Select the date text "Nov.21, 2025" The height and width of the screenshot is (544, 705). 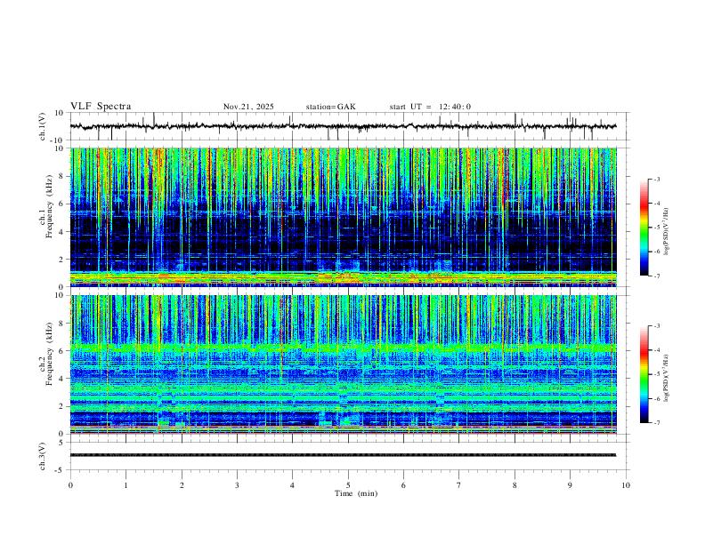[x=248, y=107]
